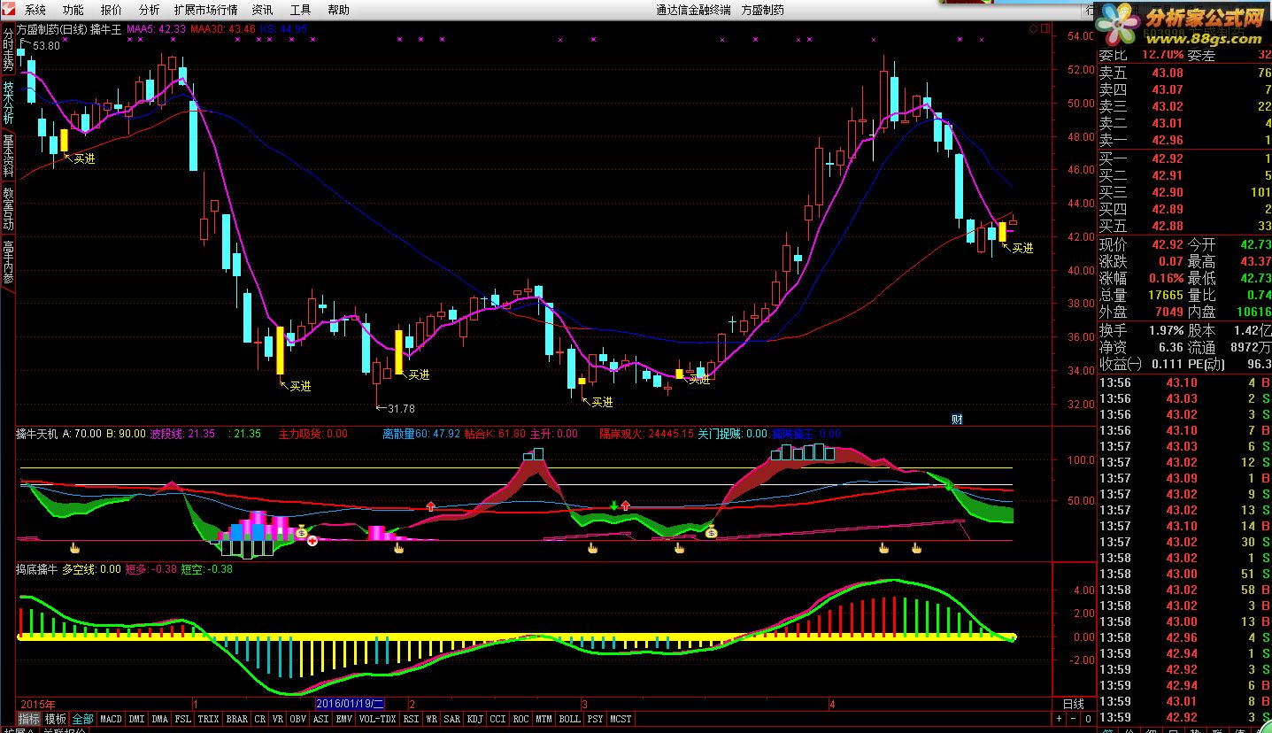Click the 53.80 high price label
Viewport: 1272px width, 733px height.
(44, 46)
